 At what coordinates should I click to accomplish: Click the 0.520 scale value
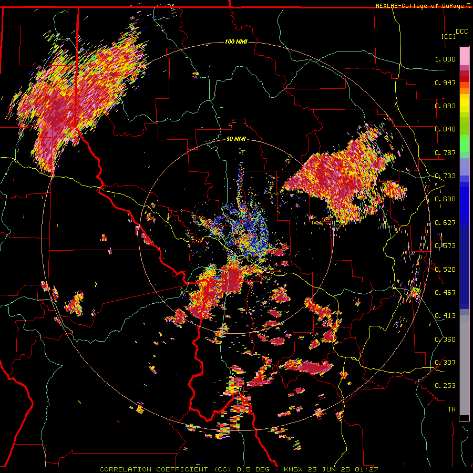445,270
